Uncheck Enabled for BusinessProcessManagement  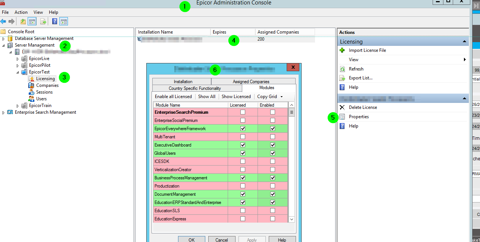273,178
